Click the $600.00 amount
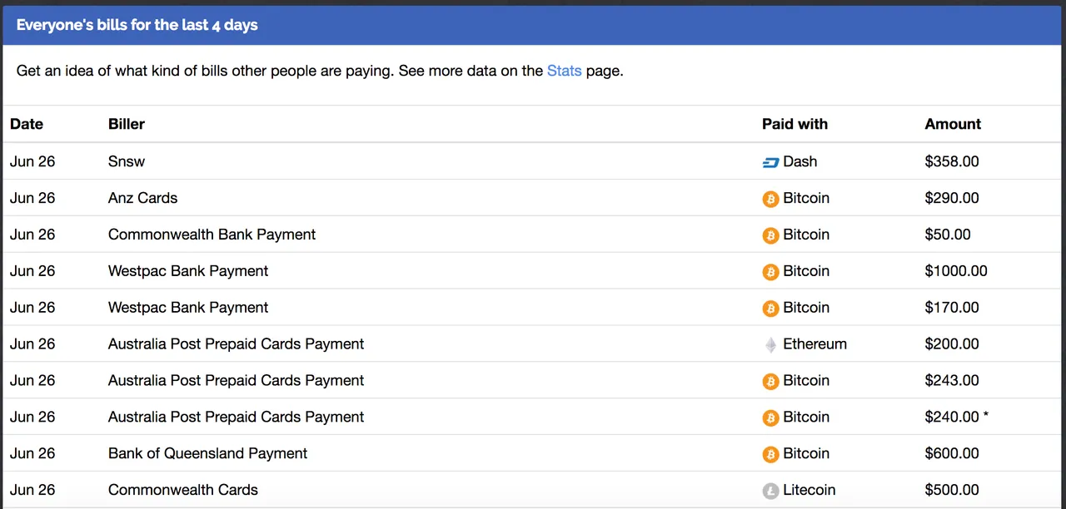 pos(952,454)
